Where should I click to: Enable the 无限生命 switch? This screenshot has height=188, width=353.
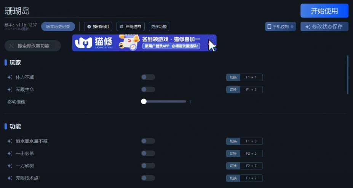(x=148, y=89)
